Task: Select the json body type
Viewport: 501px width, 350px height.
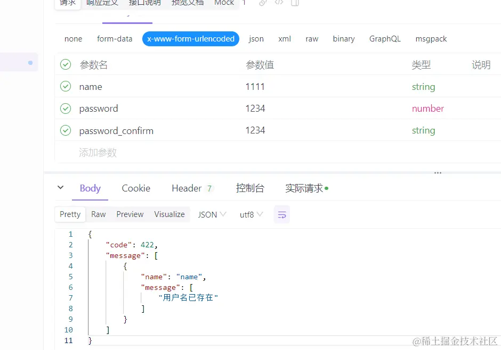Action: coord(256,39)
